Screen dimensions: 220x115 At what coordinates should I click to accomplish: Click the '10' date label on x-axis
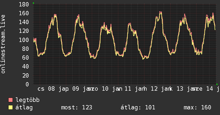click(x=105, y=89)
